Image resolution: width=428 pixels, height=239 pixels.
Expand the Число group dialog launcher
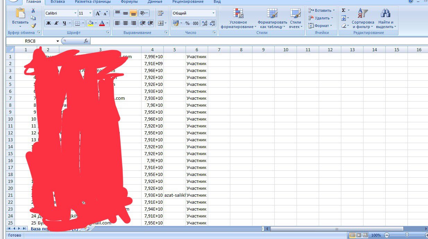point(215,33)
